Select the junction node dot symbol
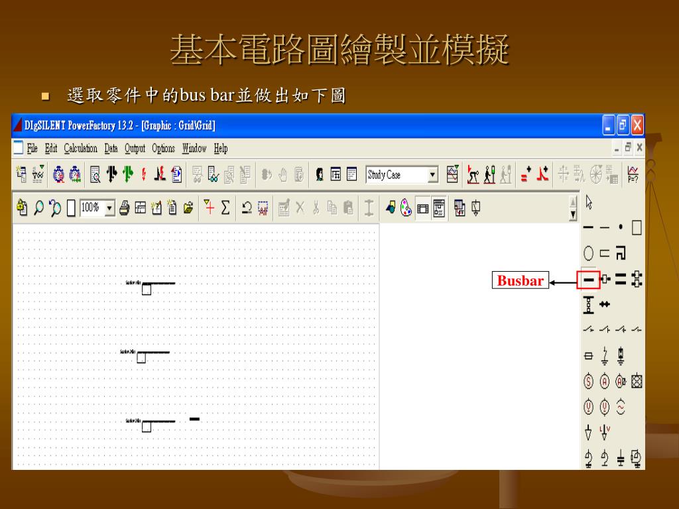Viewport: 679px width, 509px height. [x=621, y=227]
